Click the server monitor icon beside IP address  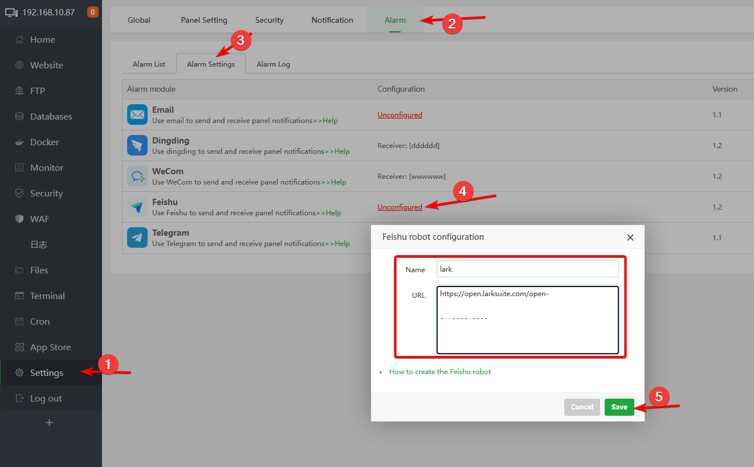tap(12, 12)
